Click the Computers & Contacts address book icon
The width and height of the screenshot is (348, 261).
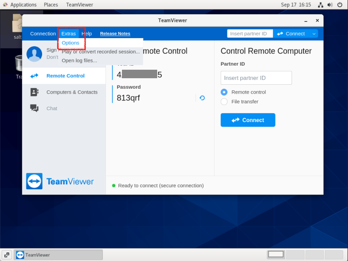coord(34,92)
